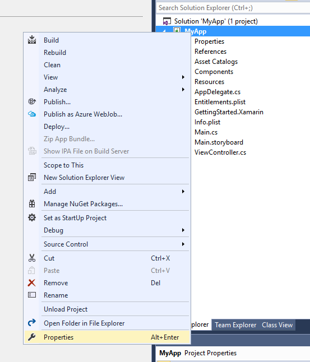
Task: Click the Search Solution Explorer field
Action: pyautogui.click(x=233, y=8)
